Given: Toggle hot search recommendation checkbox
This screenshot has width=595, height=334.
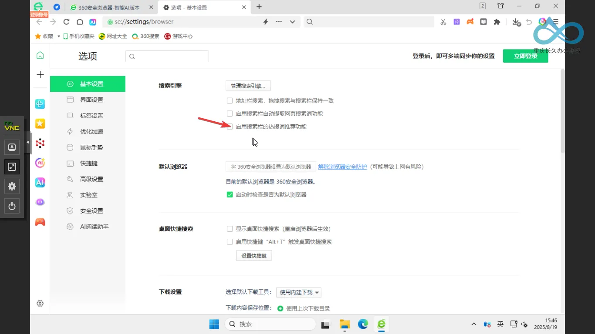Looking at the screenshot, I should [x=230, y=127].
